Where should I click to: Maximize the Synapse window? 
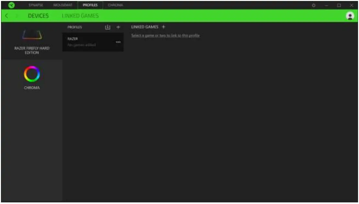pos(339,5)
